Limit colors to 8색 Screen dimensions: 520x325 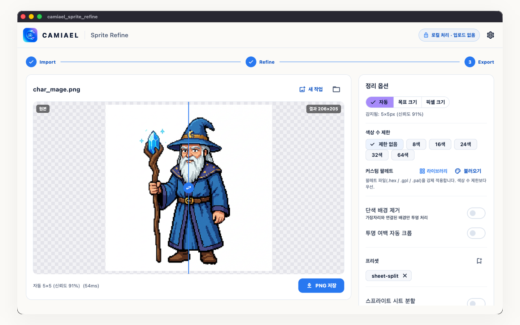(x=416, y=144)
